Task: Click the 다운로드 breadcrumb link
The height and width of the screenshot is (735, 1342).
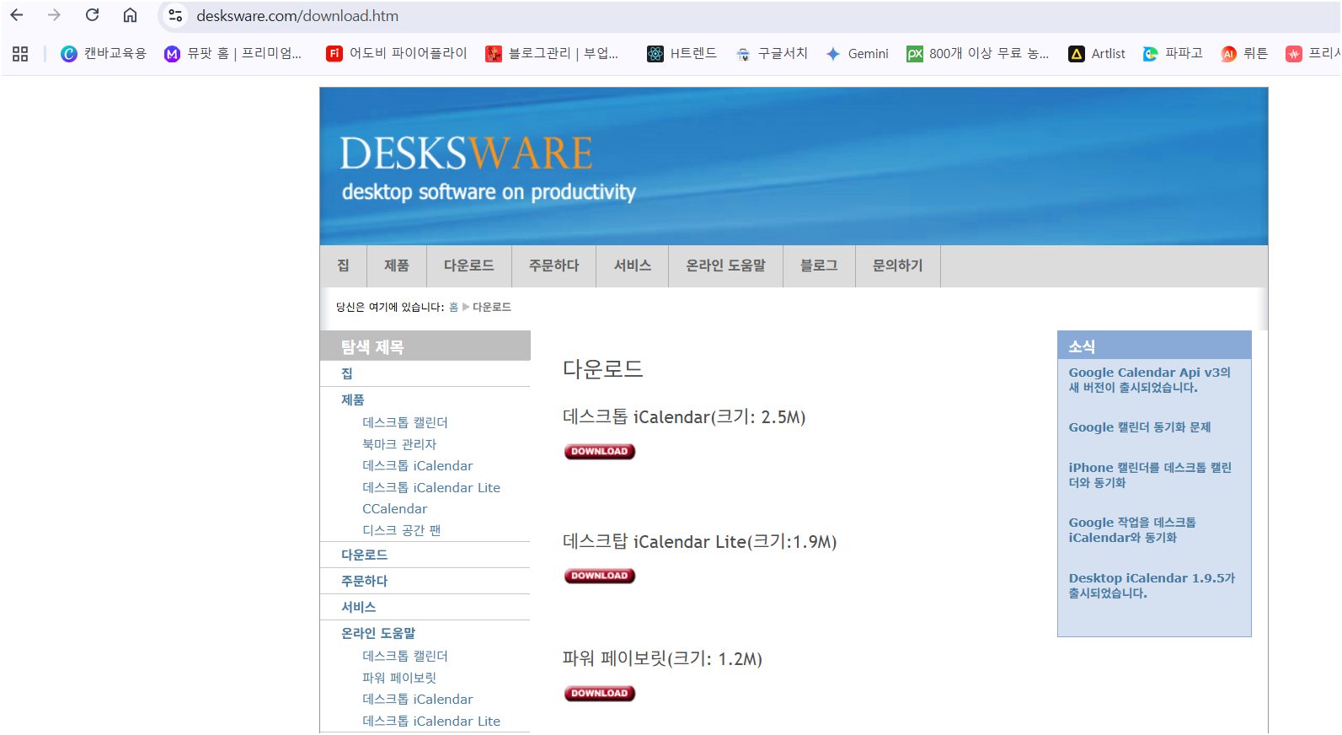Action: pos(492,308)
